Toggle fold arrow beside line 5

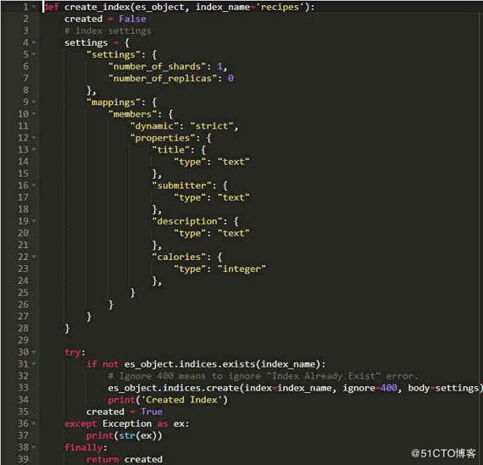(34, 54)
